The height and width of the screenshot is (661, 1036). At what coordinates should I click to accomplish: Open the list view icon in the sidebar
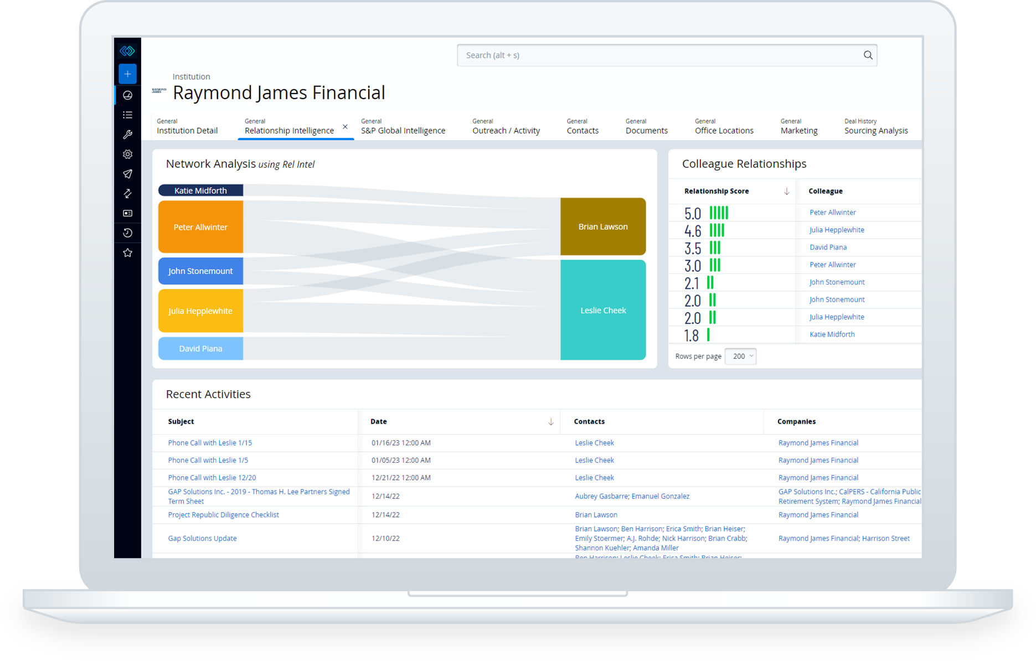[127, 114]
